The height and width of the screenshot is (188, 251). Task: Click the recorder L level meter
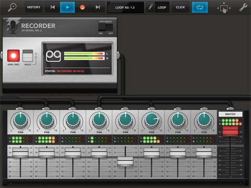coord(84,54)
